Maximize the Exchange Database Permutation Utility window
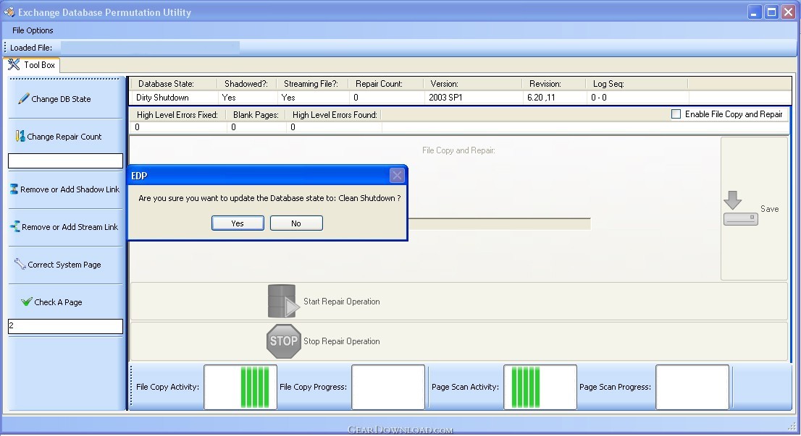Viewport: 801px width, 436px height. (771, 12)
